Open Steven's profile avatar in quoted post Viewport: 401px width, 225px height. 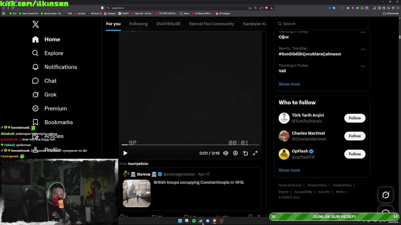coord(126,174)
